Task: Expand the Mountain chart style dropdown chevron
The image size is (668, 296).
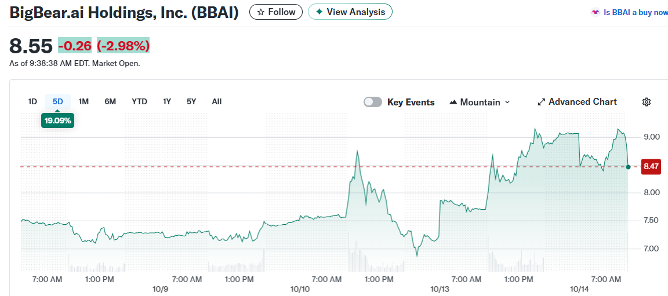Action: pyautogui.click(x=507, y=102)
